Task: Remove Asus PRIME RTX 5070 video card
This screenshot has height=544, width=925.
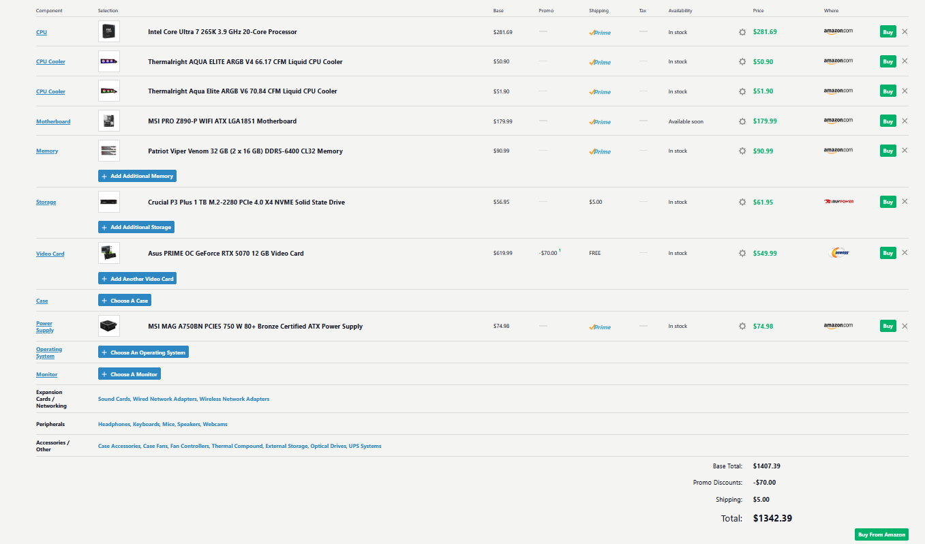Action: (905, 252)
